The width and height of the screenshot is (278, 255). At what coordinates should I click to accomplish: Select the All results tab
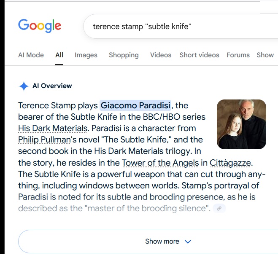[x=59, y=55]
